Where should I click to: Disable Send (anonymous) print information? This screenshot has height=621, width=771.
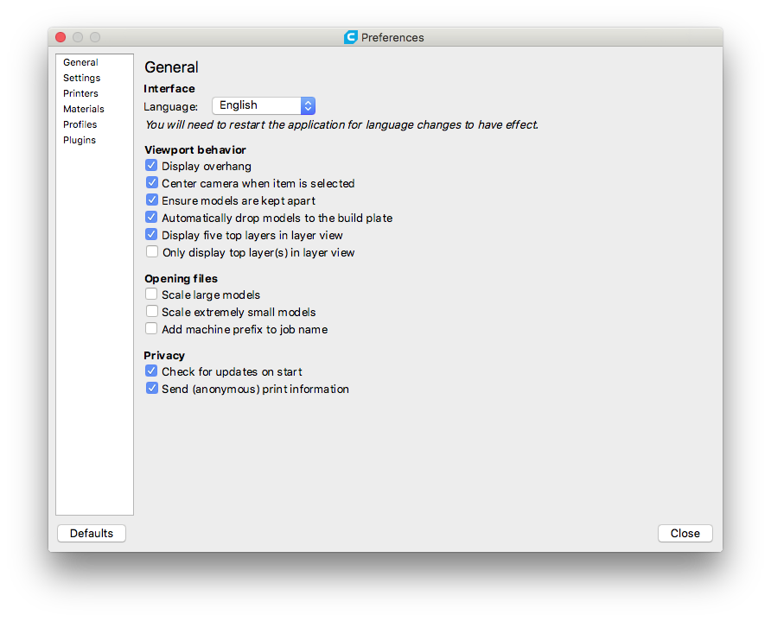tap(152, 389)
